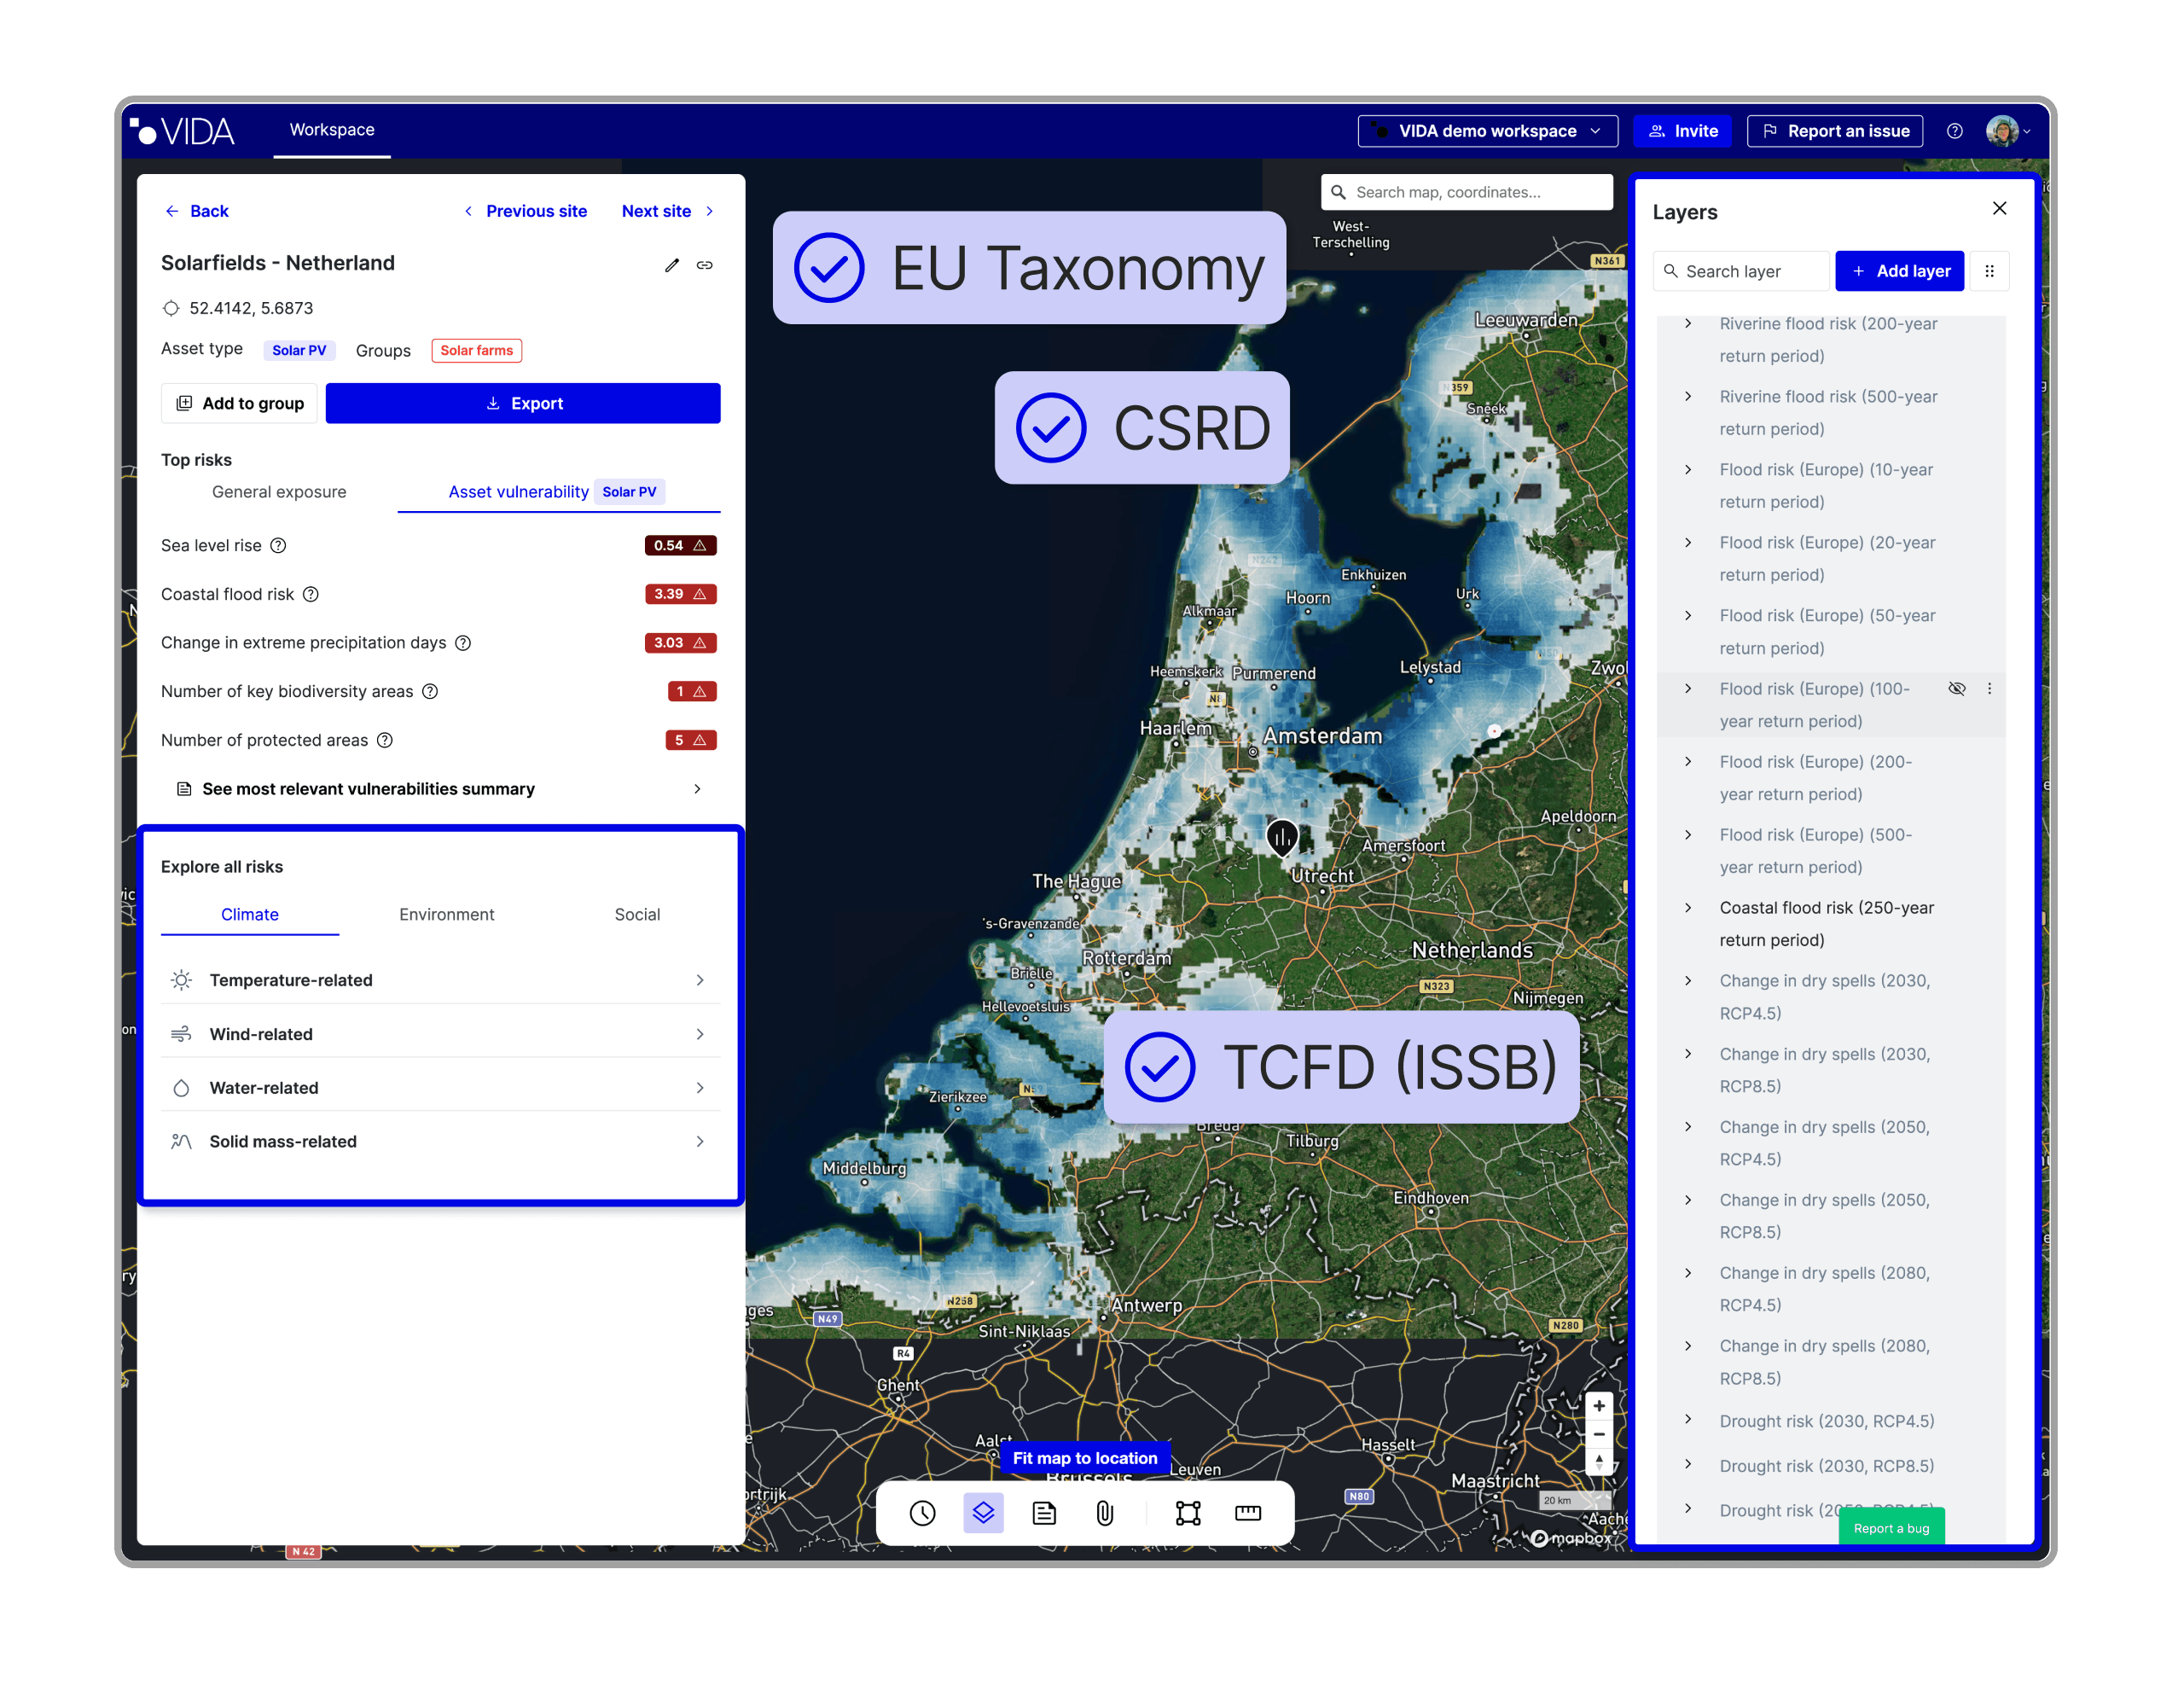Open the Sea level rise info tooltip

(279, 545)
